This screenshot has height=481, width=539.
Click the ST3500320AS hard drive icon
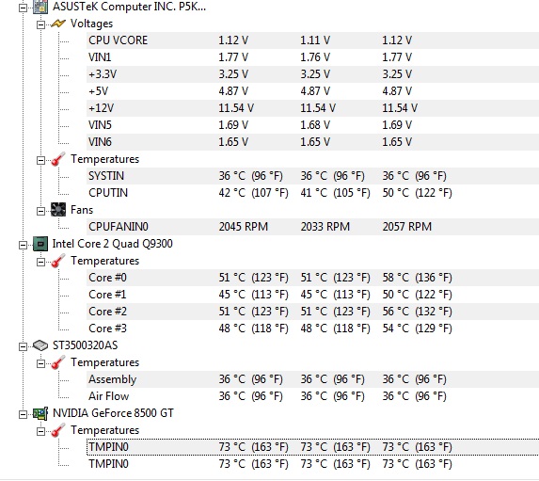click(40, 345)
